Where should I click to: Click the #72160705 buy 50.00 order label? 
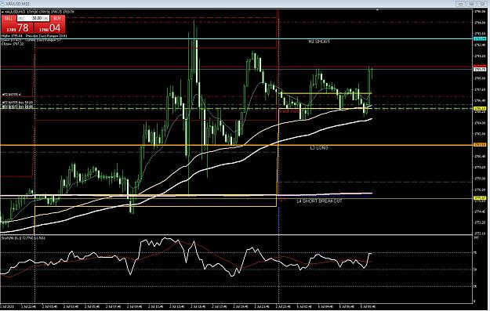[x=17, y=103]
